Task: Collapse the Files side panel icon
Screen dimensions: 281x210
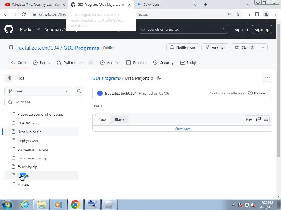Action: tap(9, 78)
